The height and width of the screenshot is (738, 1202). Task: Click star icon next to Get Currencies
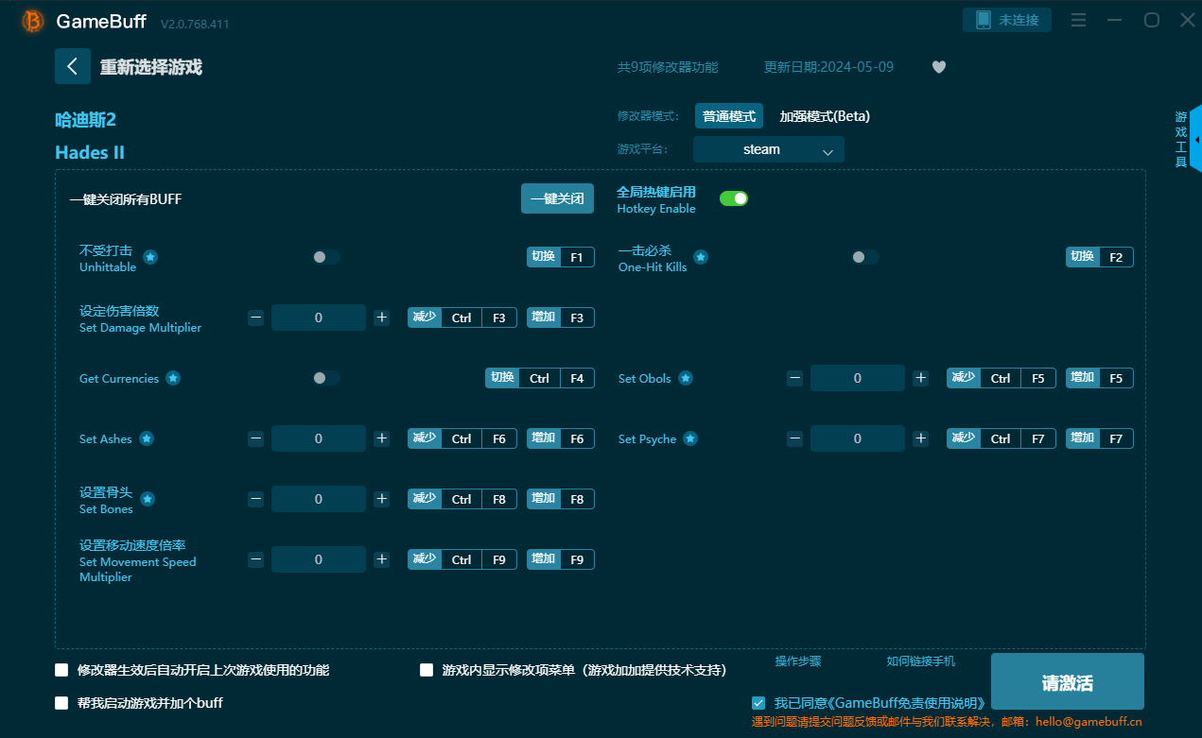[x=173, y=378]
